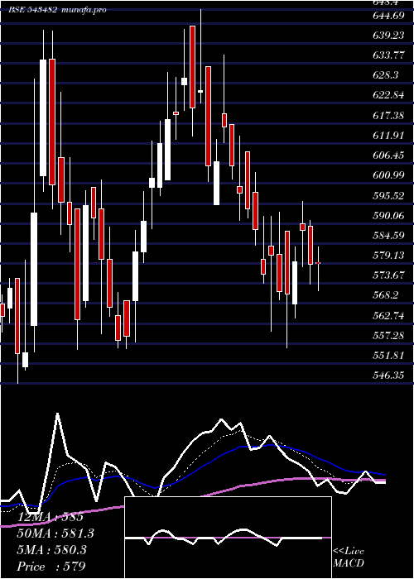The width and height of the screenshot is (414, 579).
Task: Select the 579.13 price axis label
Action: pos(388,255)
